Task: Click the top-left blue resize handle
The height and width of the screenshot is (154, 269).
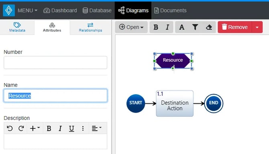Action: (155, 53)
